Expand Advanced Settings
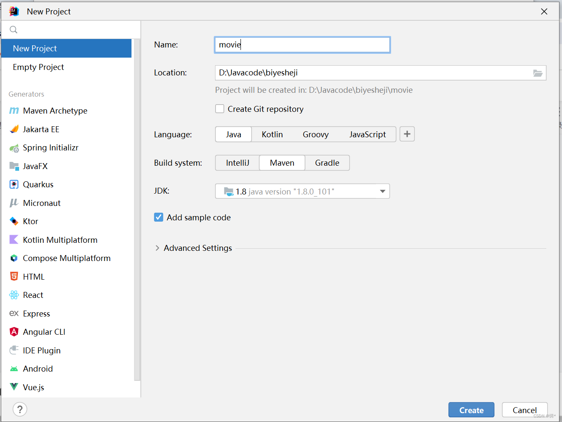This screenshot has height=422, width=562. click(x=193, y=248)
